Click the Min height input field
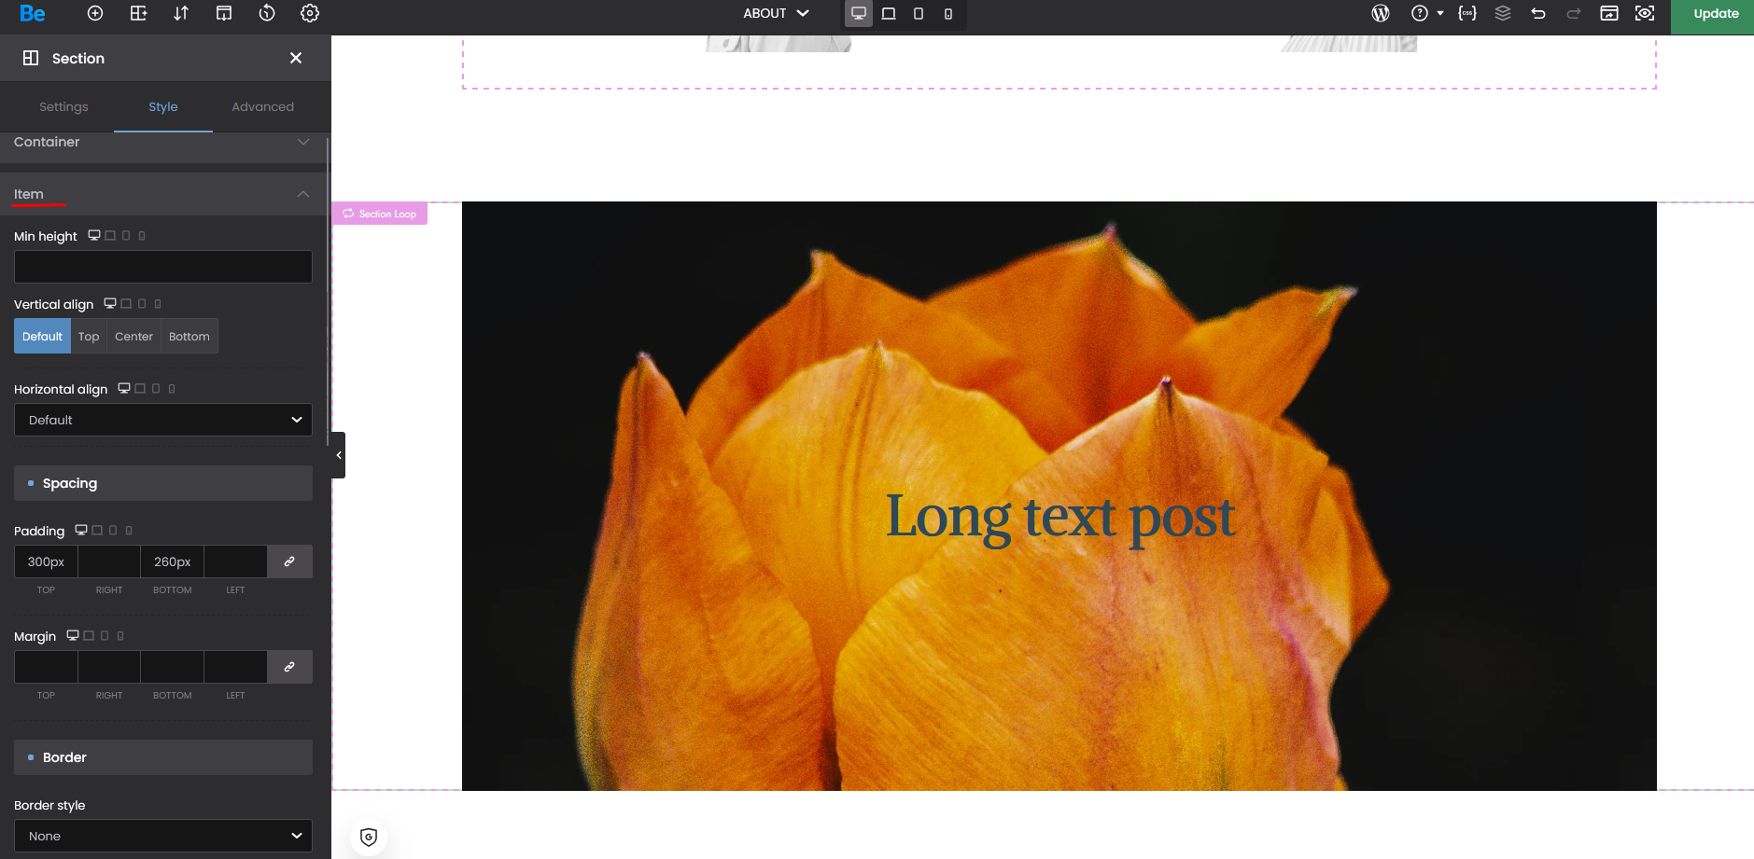Screen dimensions: 1754x859 (163, 267)
